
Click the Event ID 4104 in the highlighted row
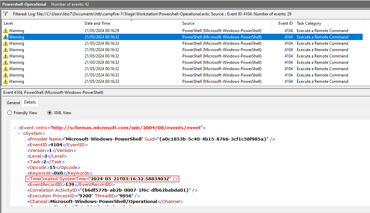[289, 37]
